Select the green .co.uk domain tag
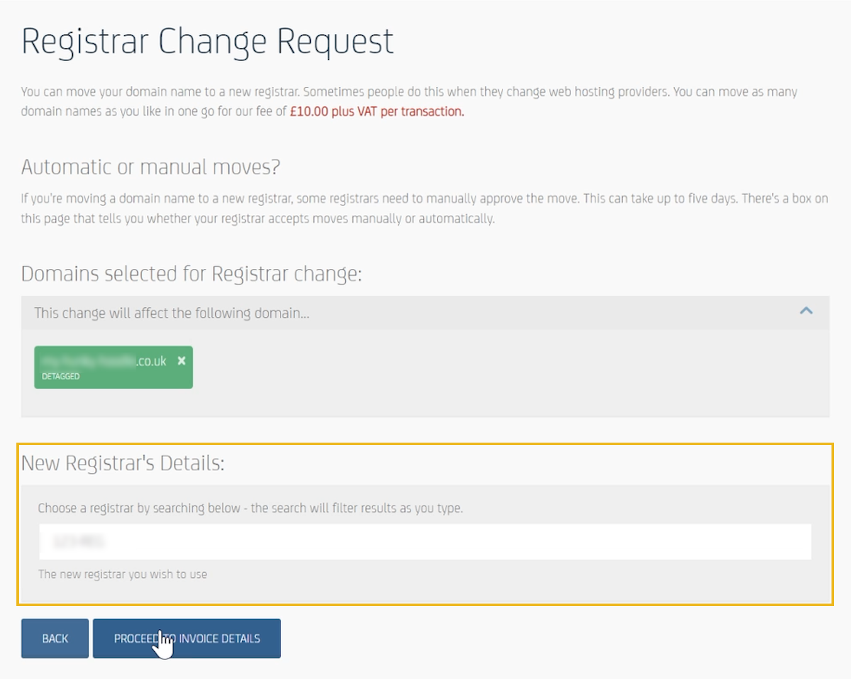This screenshot has width=851, height=679. pyautogui.click(x=113, y=367)
